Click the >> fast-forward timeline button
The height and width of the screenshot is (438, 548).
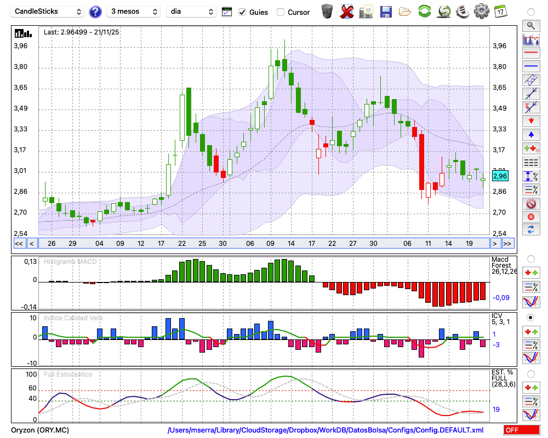pyautogui.click(x=507, y=243)
